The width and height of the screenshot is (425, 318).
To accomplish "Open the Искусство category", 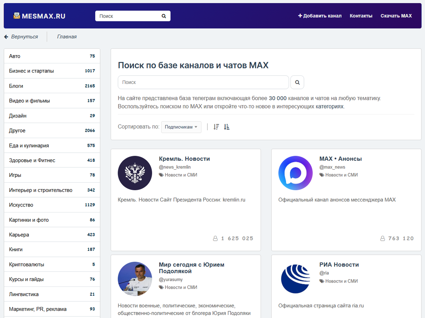I will 52,205.
